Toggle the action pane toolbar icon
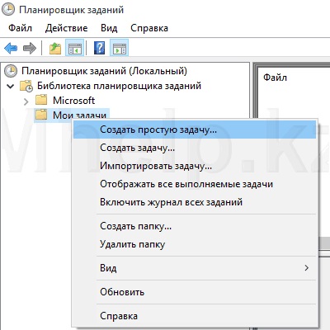 [x=119, y=48]
